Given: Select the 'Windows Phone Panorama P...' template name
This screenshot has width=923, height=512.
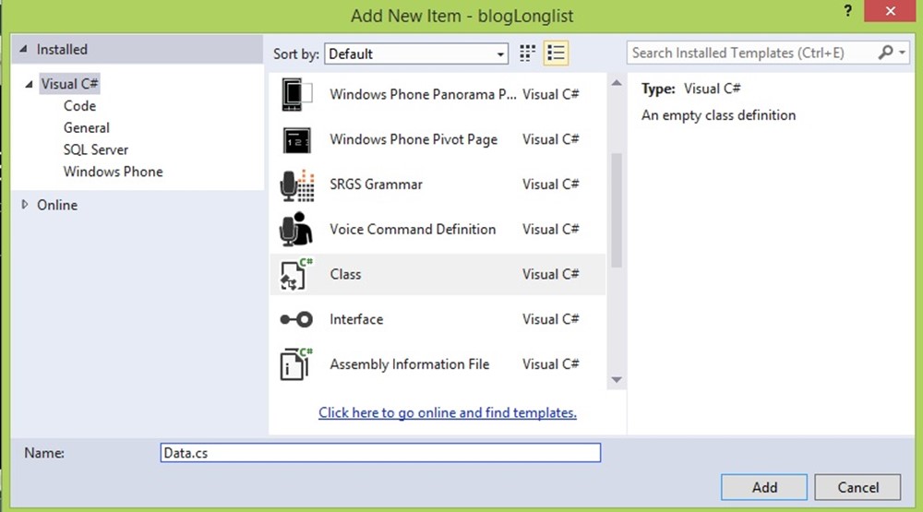Looking at the screenshot, I should [423, 95].
